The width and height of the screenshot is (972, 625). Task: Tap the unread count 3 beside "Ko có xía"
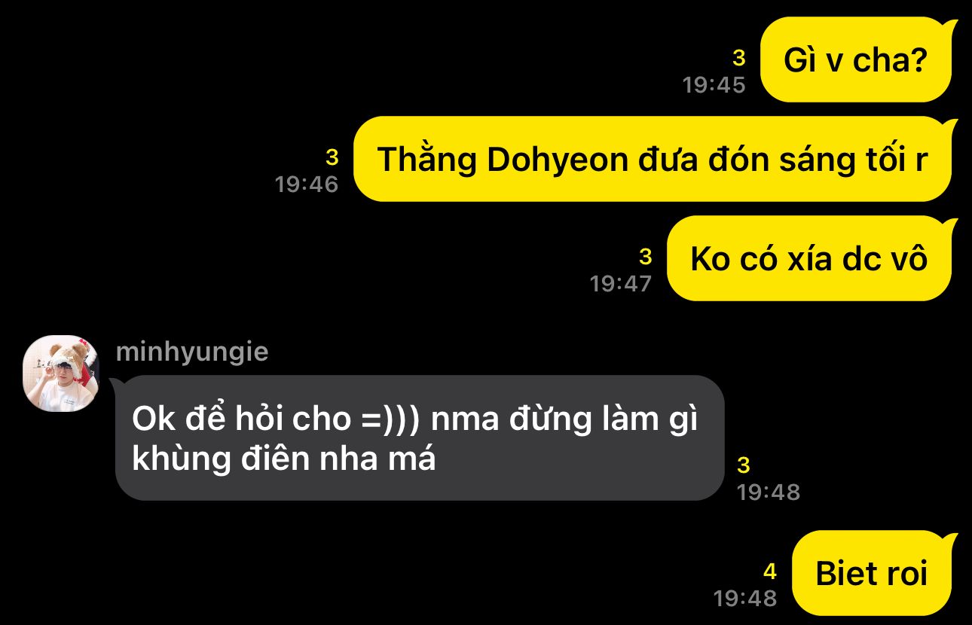click(645, 257)
